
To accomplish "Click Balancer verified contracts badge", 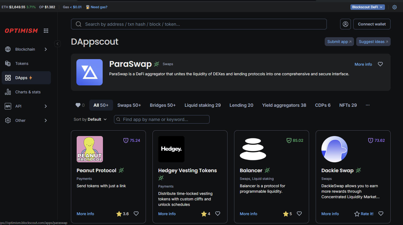I will [x=267, y=170].
